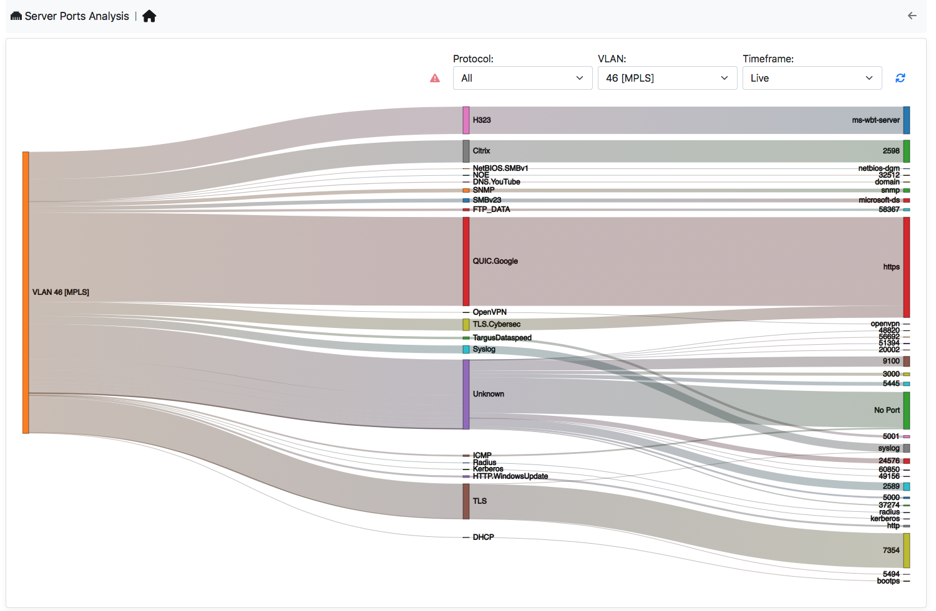Screen dimensions: 936x611
Task: Click the ms-wbt-server destination node
Action: click(x=905, y=120)
